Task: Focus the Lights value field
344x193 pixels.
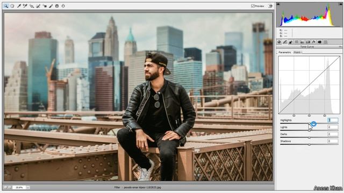Action: pos(333,127)
